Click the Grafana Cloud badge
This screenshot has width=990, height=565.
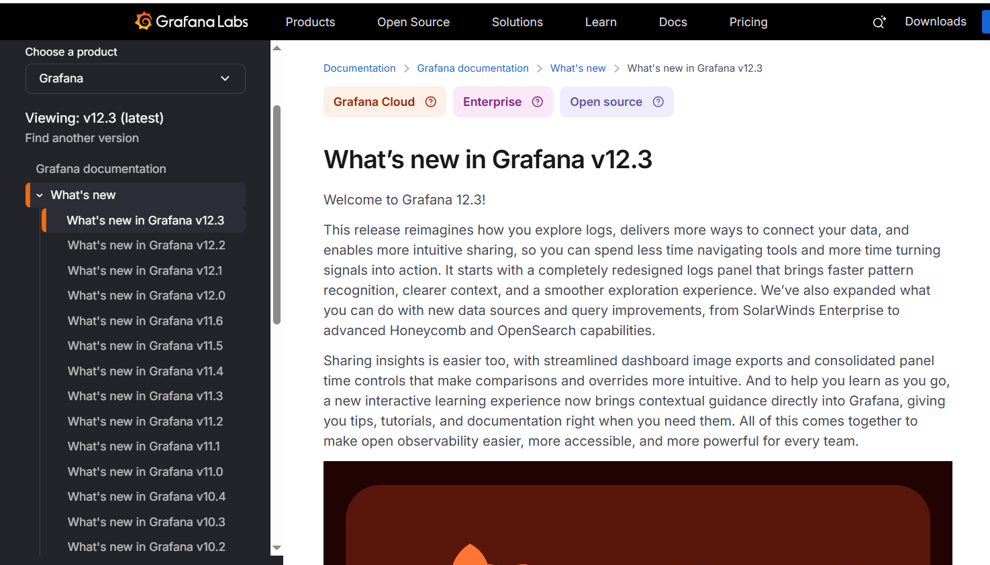(x=385, y=102)
